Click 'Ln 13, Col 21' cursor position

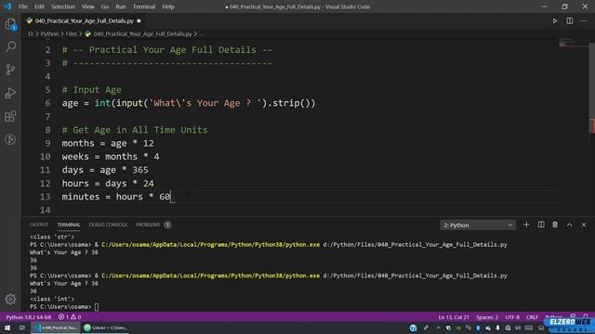(454, 317)
